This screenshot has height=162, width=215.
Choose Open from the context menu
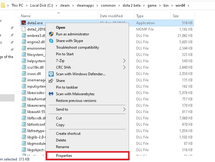click(x=87, y=28)
